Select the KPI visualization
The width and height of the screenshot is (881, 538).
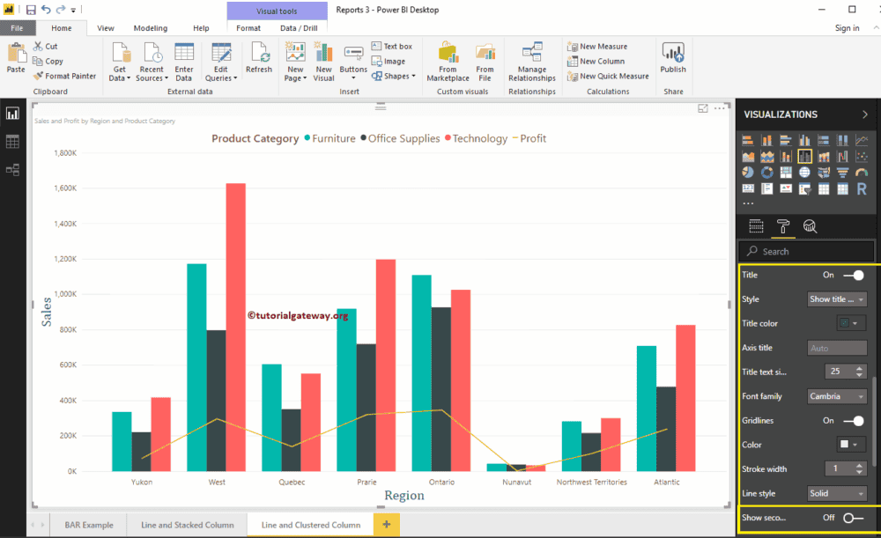[x=786, y=188]
